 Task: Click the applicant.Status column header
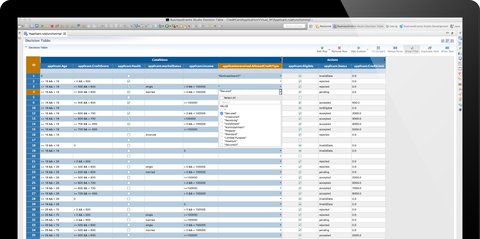[x=335, y=66]
